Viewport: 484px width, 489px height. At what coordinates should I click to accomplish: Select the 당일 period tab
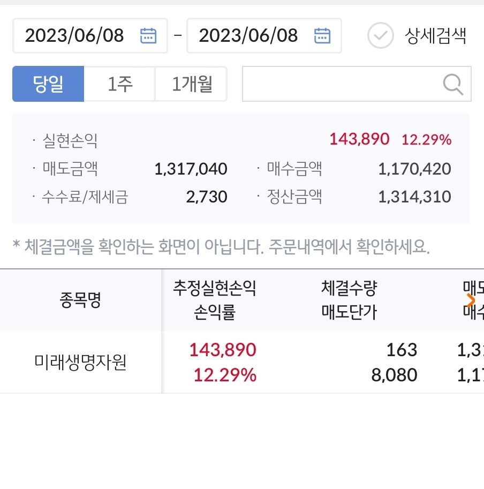coord(48,84)
